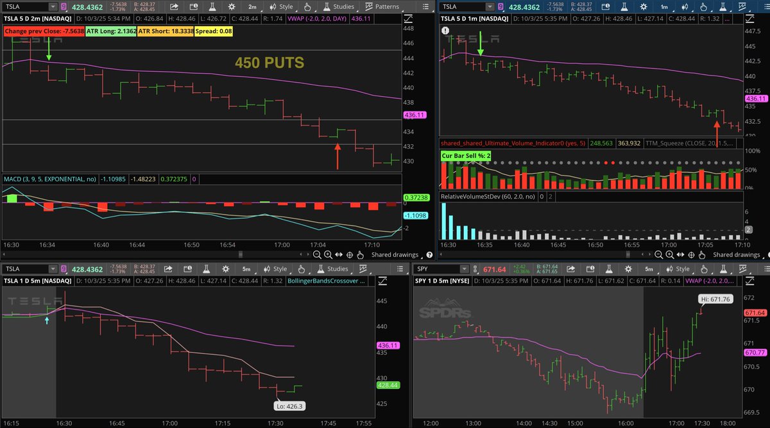The image size is (770, 428).
Task: Change 2m timeframe in top-left TSLA chart
Action: pyautogui.click(x=253, y=6)
